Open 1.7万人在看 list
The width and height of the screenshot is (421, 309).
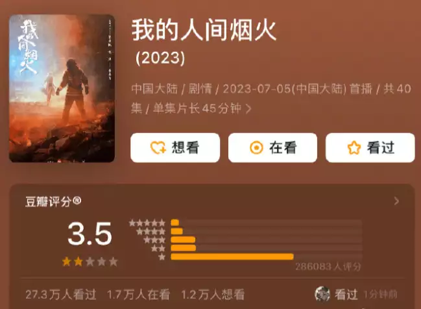point(138,295)
